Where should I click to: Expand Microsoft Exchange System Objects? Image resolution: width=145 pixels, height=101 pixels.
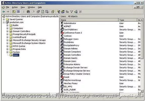[x=7, y=43]
